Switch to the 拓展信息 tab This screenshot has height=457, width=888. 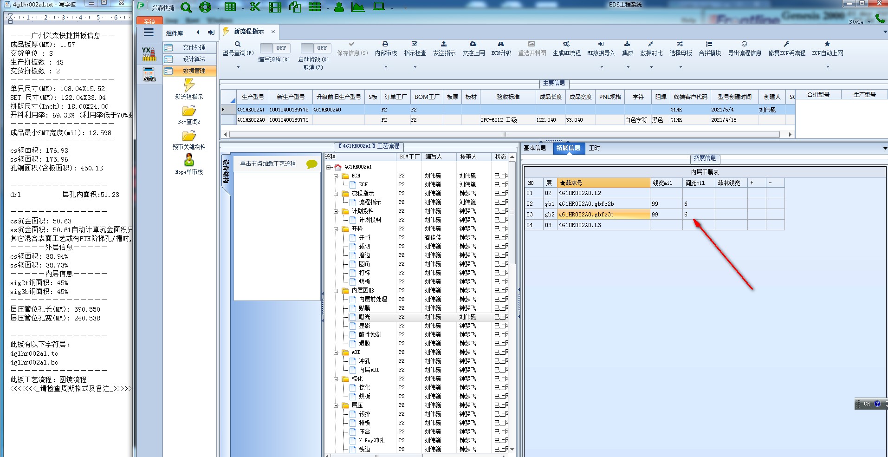click(568, 148)
